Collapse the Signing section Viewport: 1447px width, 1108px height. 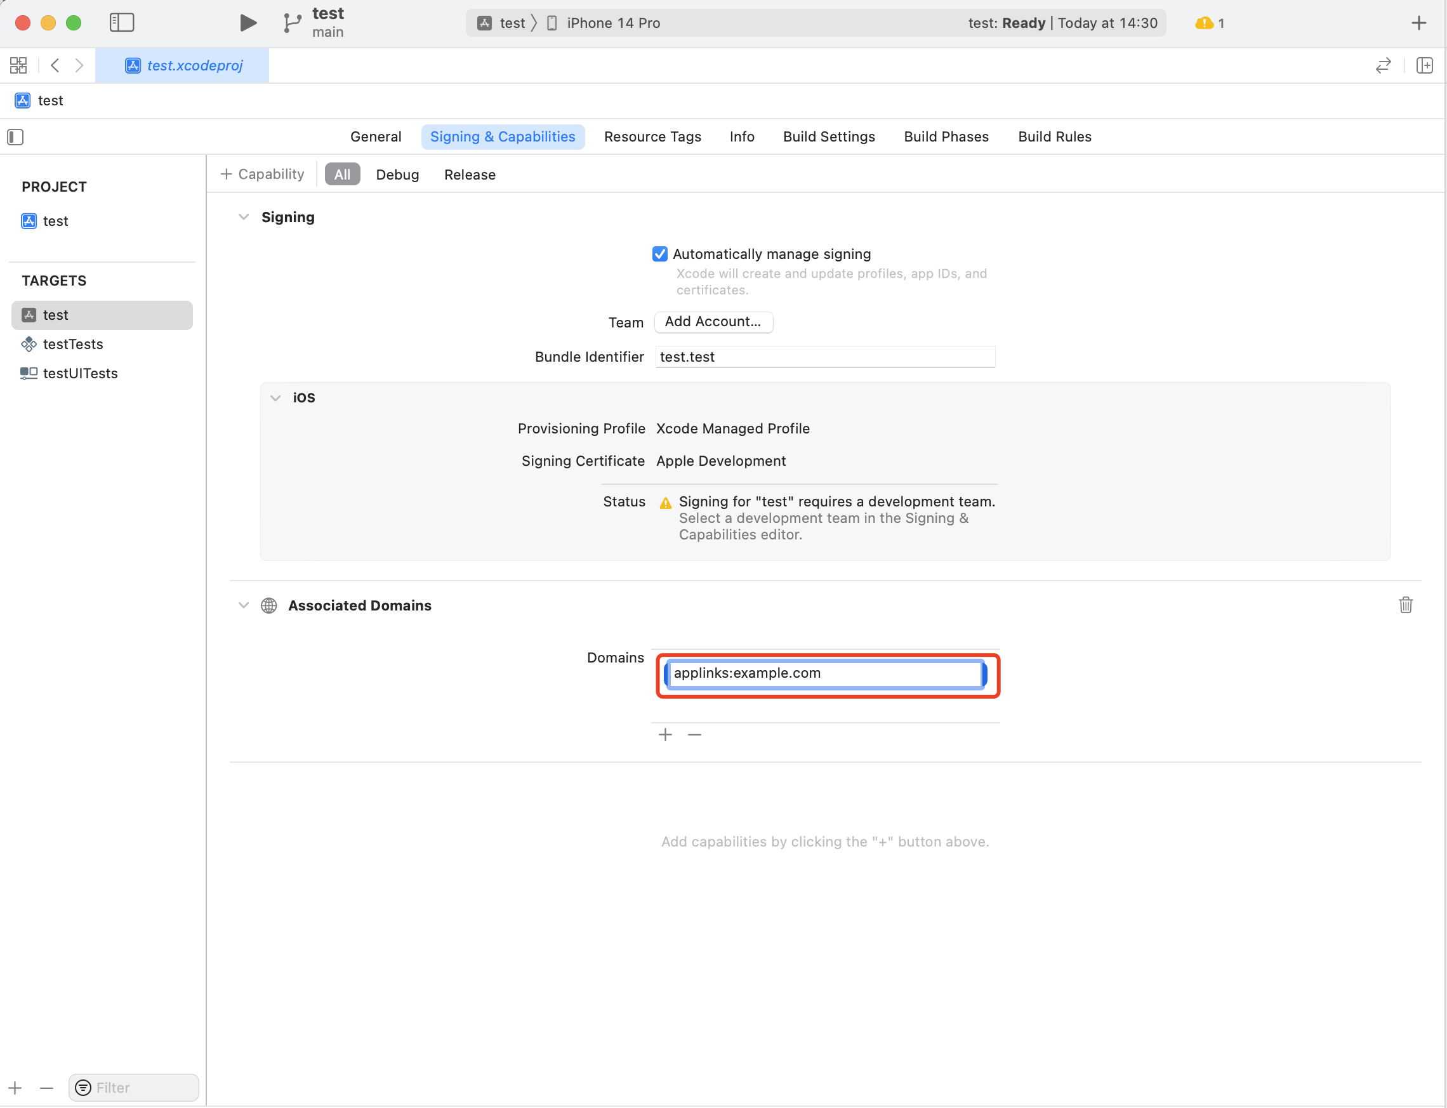(x=243, y=217)
